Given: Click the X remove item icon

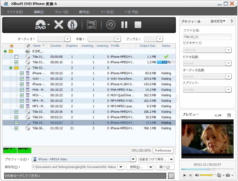Looking at the screenshot, I should point(59,25).
